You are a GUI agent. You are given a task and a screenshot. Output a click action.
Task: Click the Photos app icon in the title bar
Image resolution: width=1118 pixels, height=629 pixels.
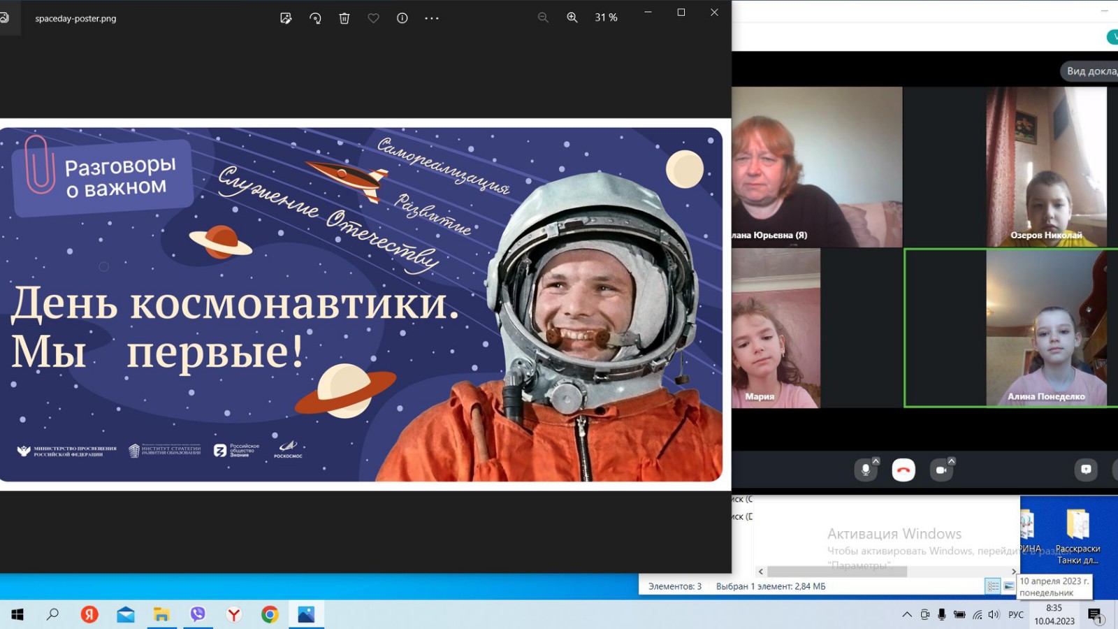pos(4,18)
